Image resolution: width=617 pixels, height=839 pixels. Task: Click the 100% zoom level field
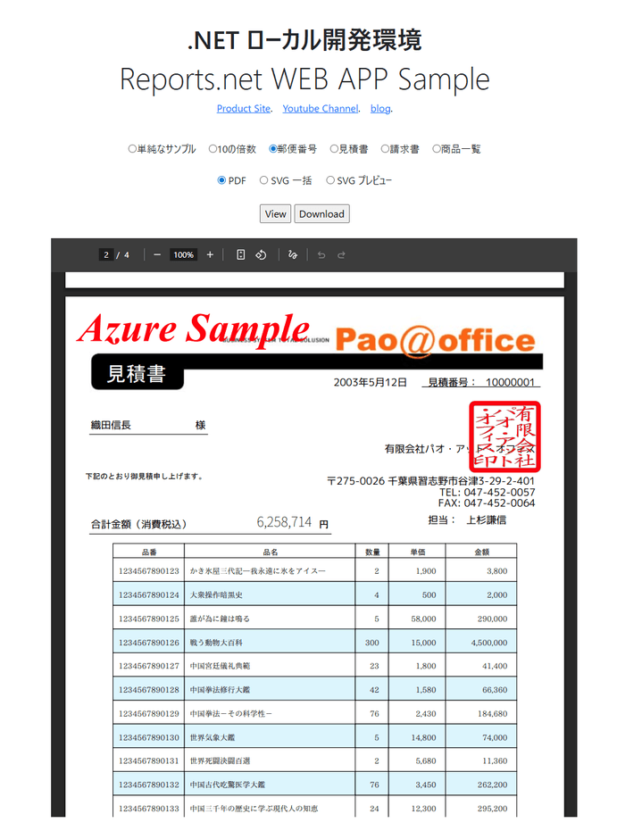coord(184,255)
